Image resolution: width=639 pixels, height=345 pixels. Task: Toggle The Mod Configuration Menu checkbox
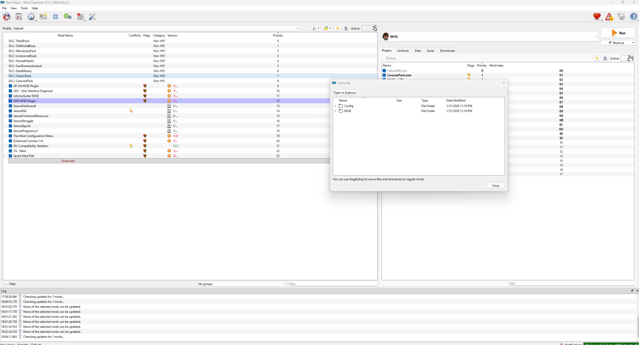click(x=10, y=136)
